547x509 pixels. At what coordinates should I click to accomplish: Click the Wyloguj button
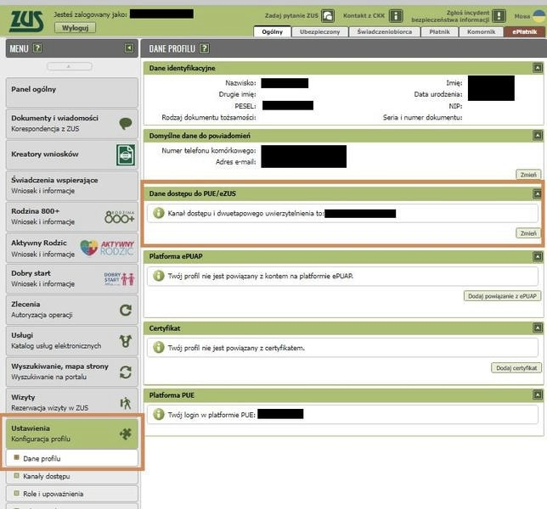[x=75, y=27]
